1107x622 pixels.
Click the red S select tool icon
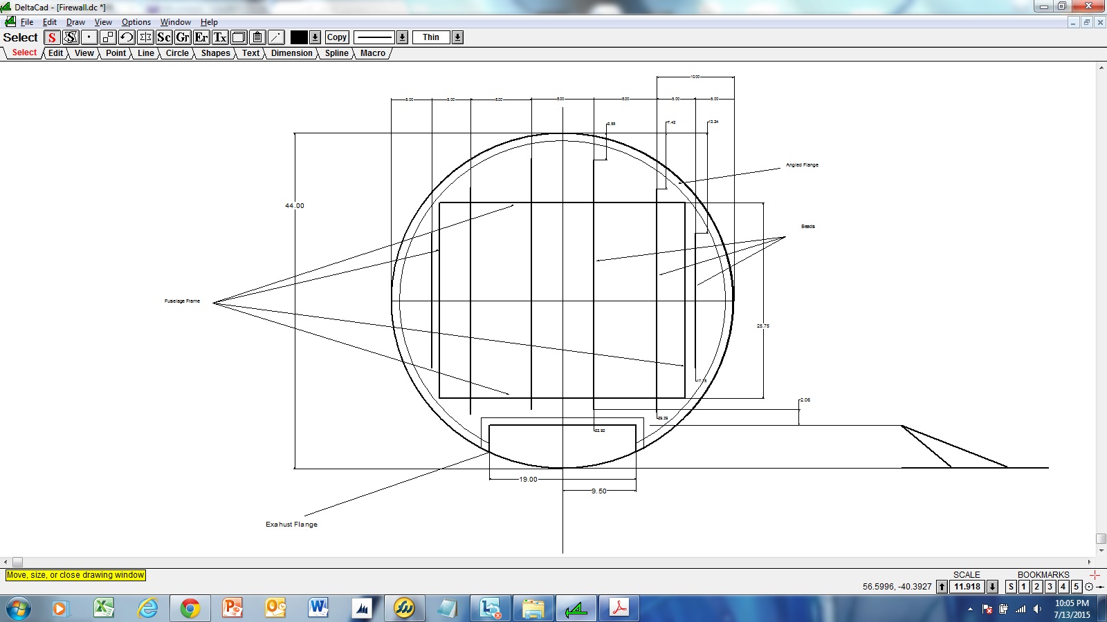52,37
